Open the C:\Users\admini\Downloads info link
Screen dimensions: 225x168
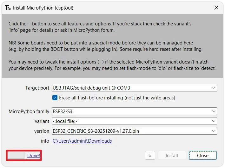(82, 141)
